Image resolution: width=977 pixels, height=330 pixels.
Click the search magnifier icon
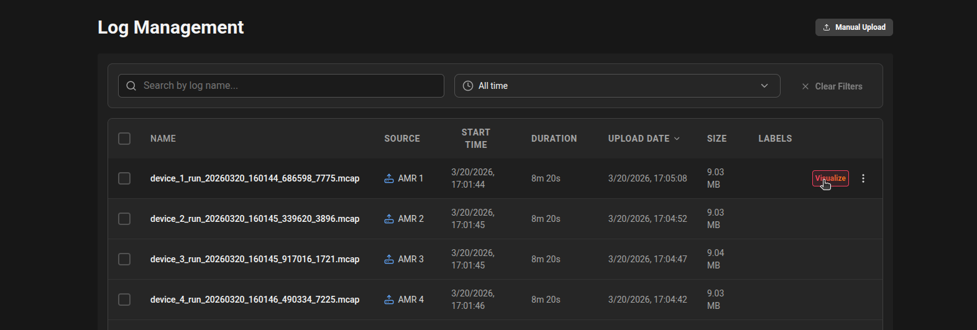(x=131, y=86)
